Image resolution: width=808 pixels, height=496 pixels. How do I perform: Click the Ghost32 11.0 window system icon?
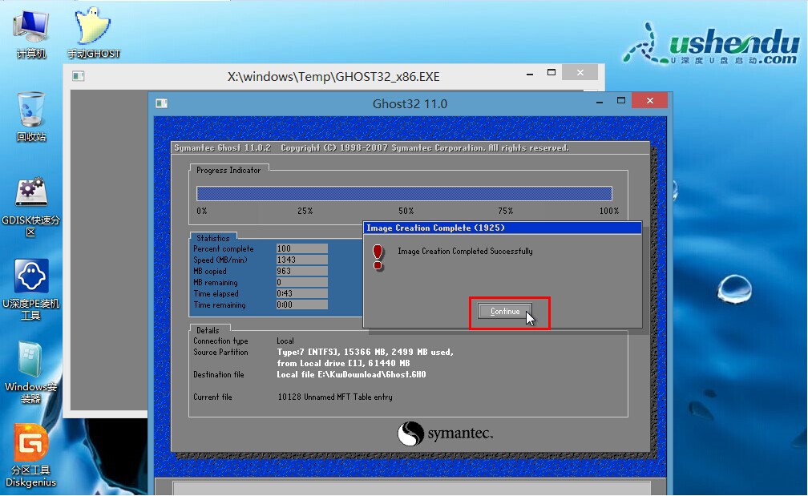point(162,103)
